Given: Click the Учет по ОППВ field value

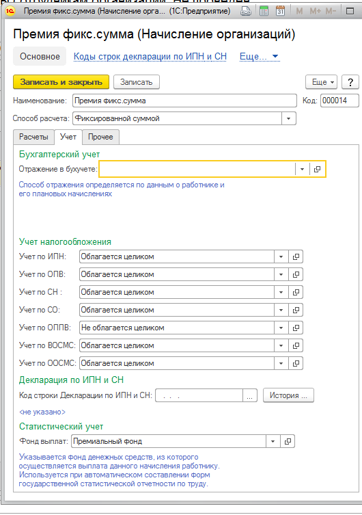Looking at the screenshot, I should [x=177, y=328].
